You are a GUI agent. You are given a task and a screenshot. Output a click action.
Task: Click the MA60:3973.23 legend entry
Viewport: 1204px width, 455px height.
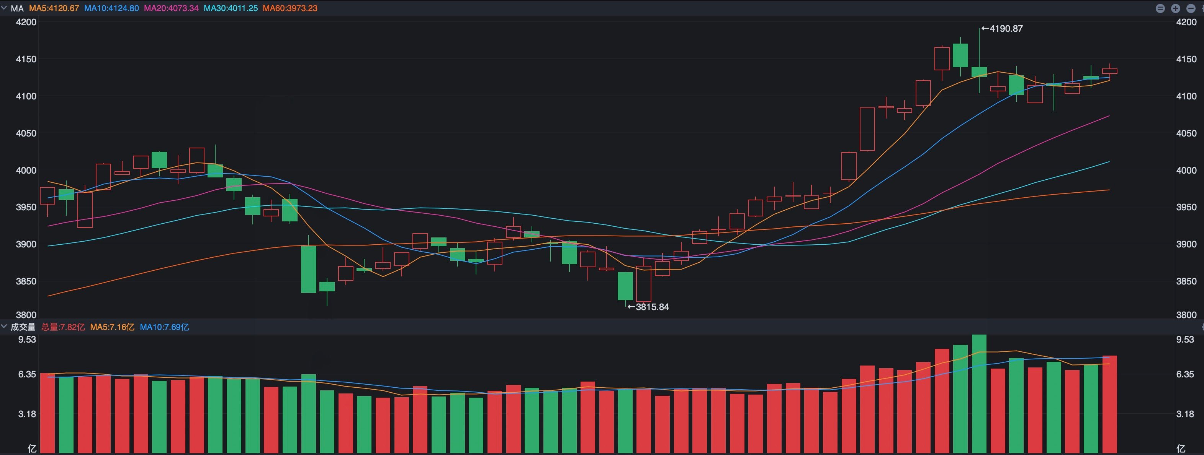click(x=290, y=8)
